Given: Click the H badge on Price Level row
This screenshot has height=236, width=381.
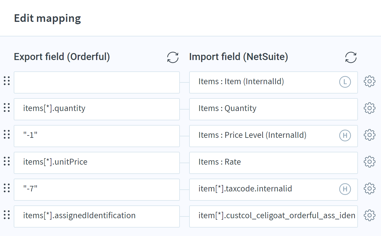Looking at the screenshot, I should [x=345, y=136].
